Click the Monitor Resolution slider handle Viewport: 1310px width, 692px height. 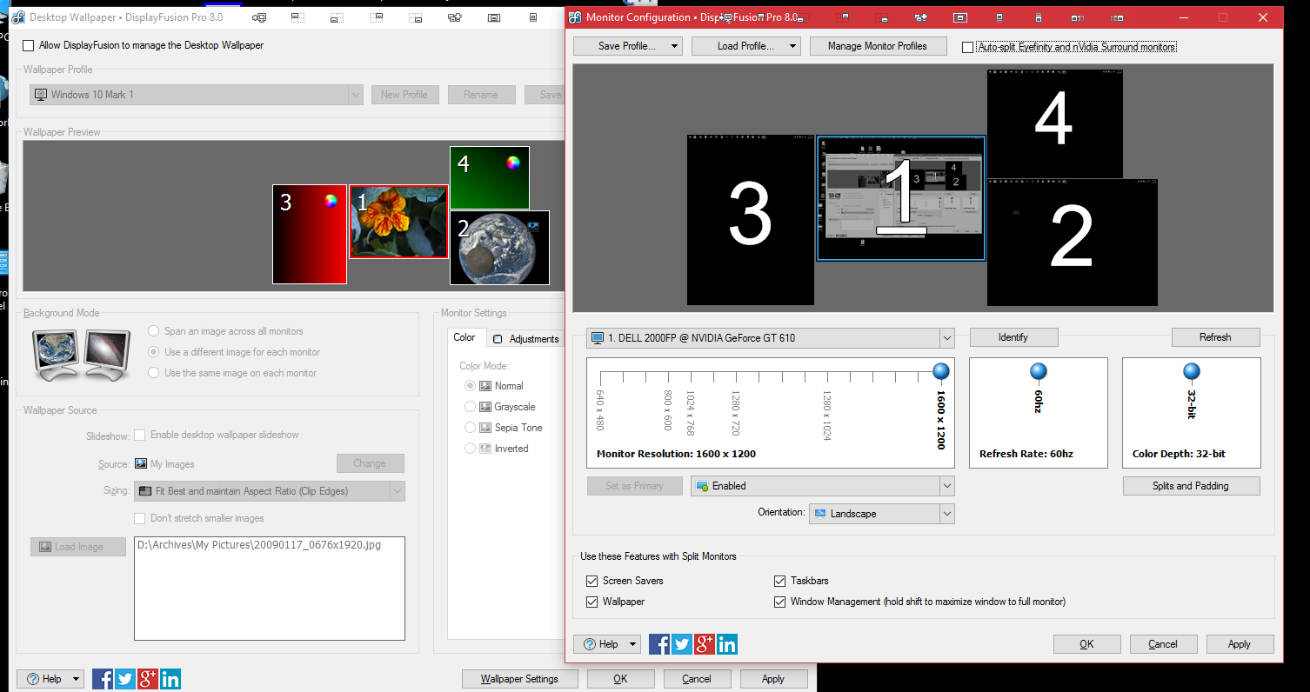click(x=940, y=372)
